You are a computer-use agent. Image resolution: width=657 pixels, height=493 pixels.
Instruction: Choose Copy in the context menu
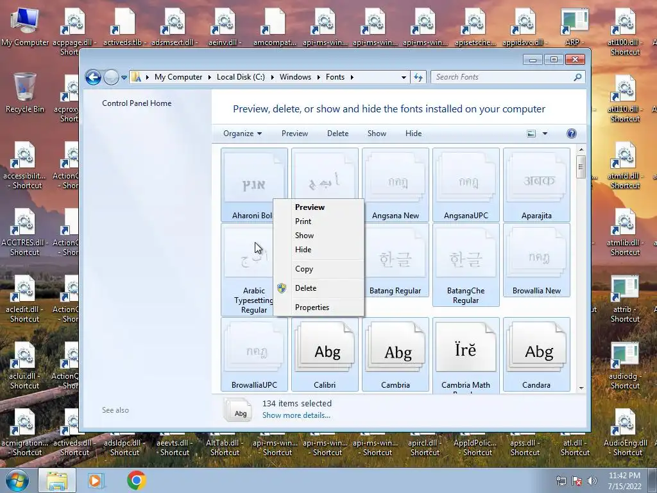[318, 269]
